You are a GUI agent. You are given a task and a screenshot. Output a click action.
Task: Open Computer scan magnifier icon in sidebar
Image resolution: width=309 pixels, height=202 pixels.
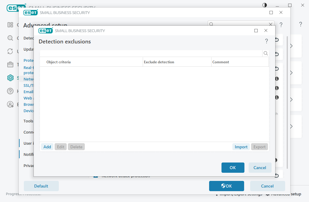click(10, 38)
